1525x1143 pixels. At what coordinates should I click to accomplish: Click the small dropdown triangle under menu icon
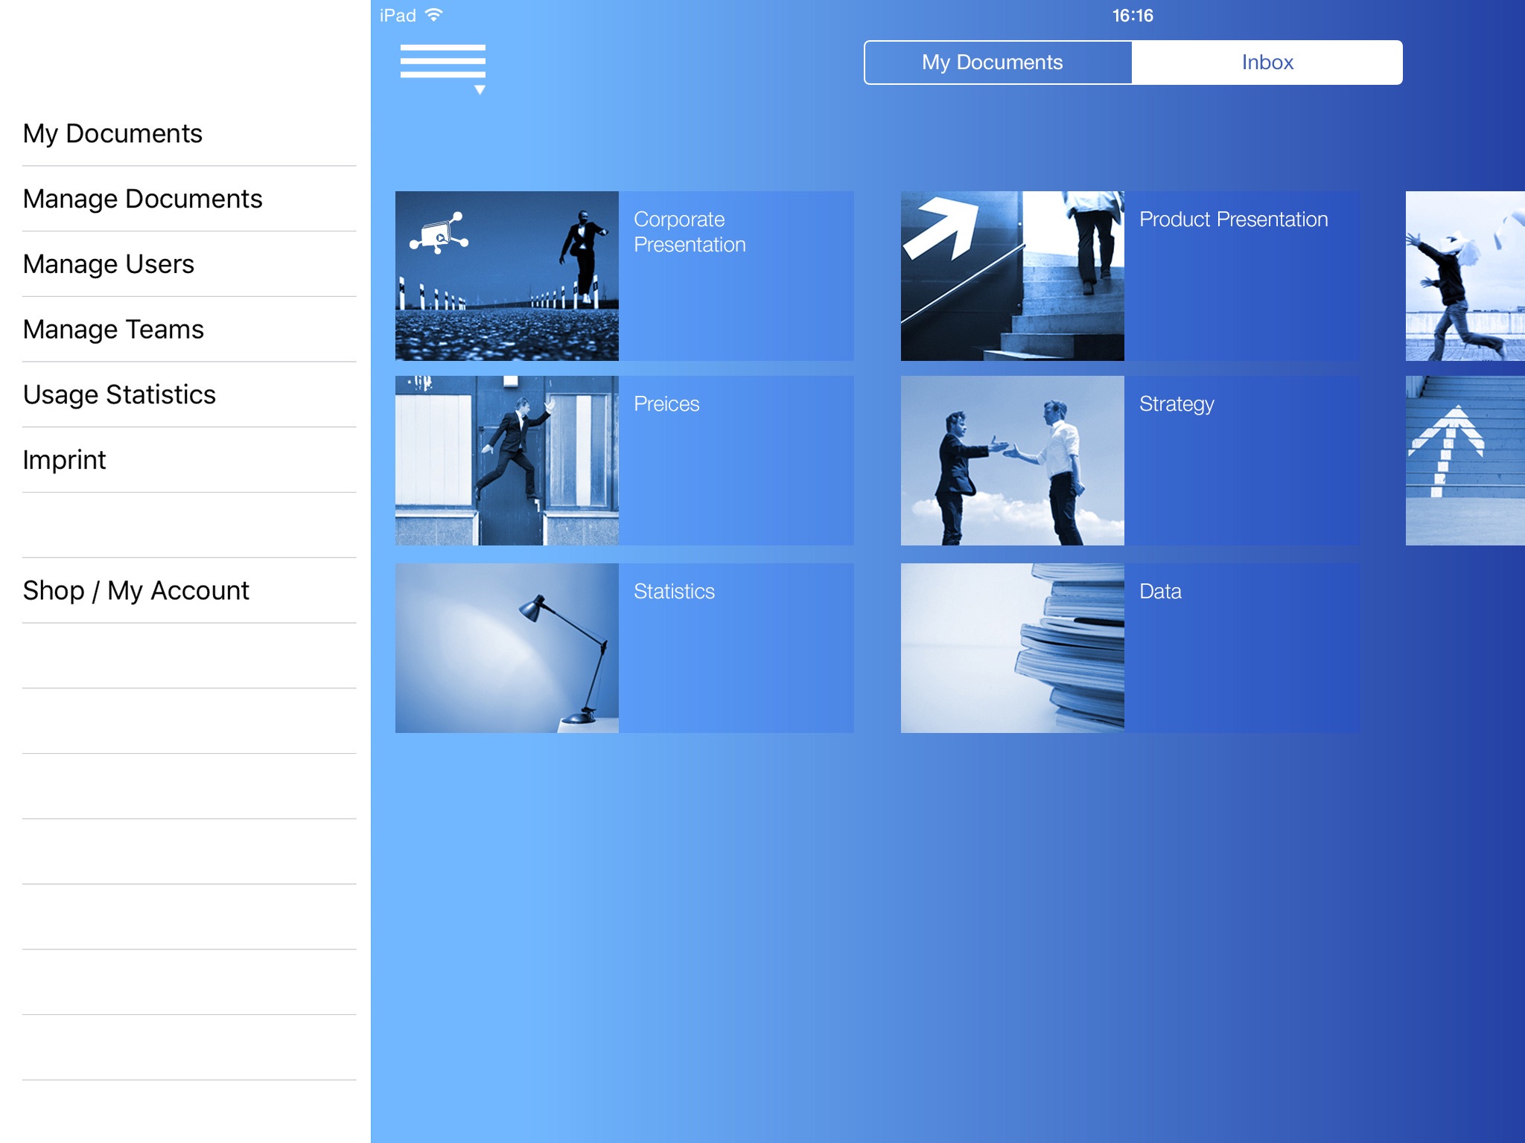coord(480,90)
